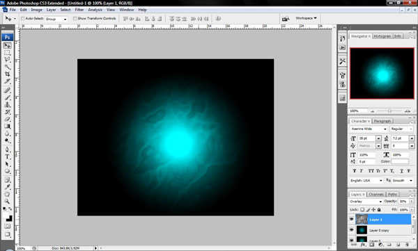Add layer mask icon
The height and width of the screenshot is (251, 418).
371,244
